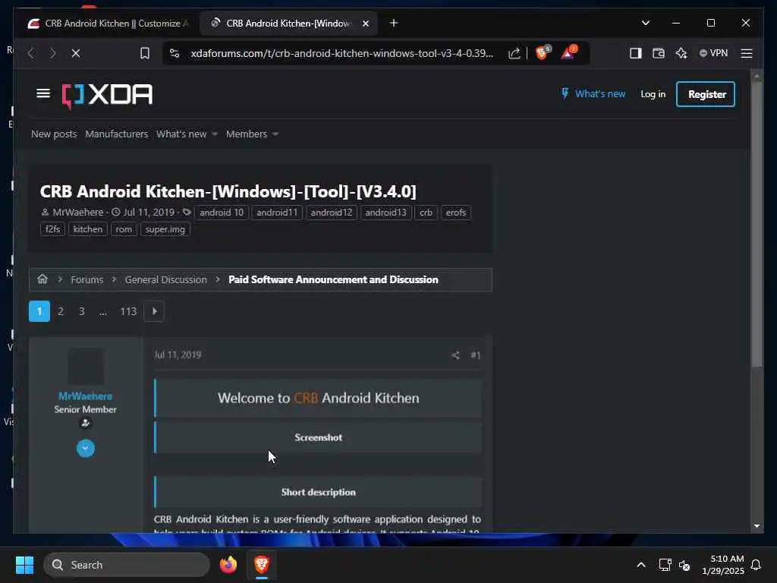Open the Forums breadcrumb link
777x583 pixels.
tap(87, 279)
